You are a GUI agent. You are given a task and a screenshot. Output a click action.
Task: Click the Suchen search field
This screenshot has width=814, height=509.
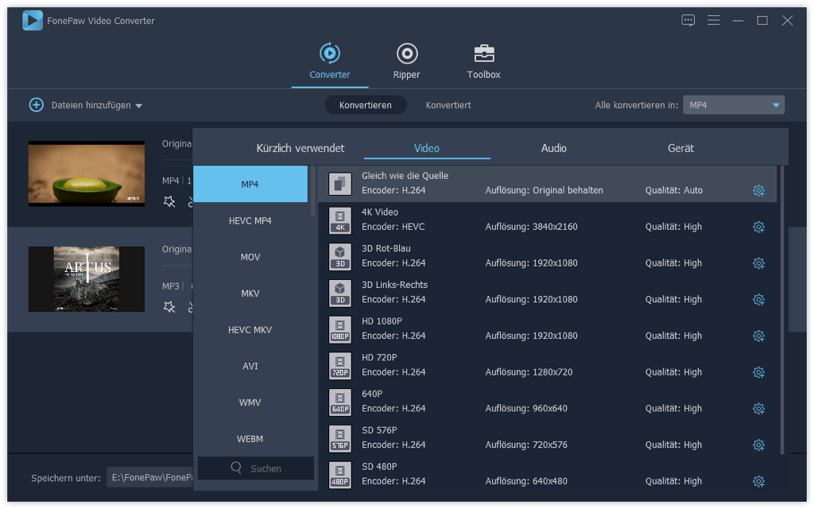256,468
